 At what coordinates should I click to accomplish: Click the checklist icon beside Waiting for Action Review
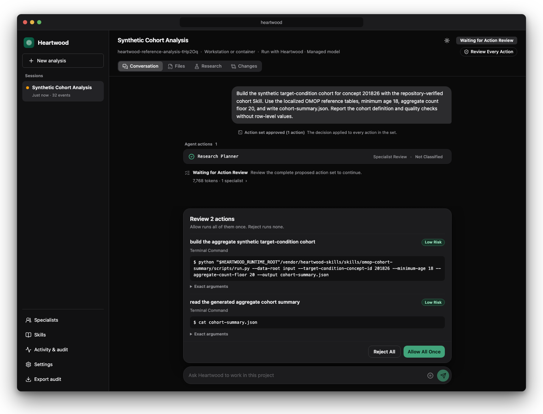[187, 173]
